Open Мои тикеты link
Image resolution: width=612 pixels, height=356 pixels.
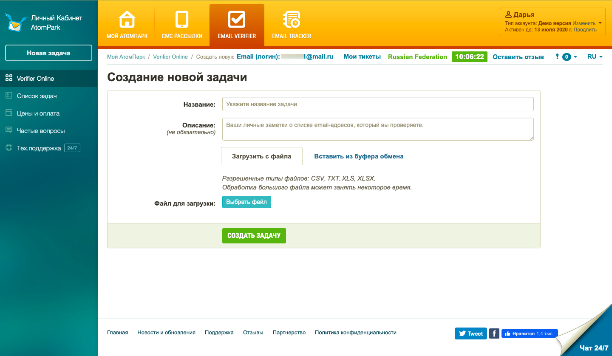pyautogui.click(x=362, y=57)
